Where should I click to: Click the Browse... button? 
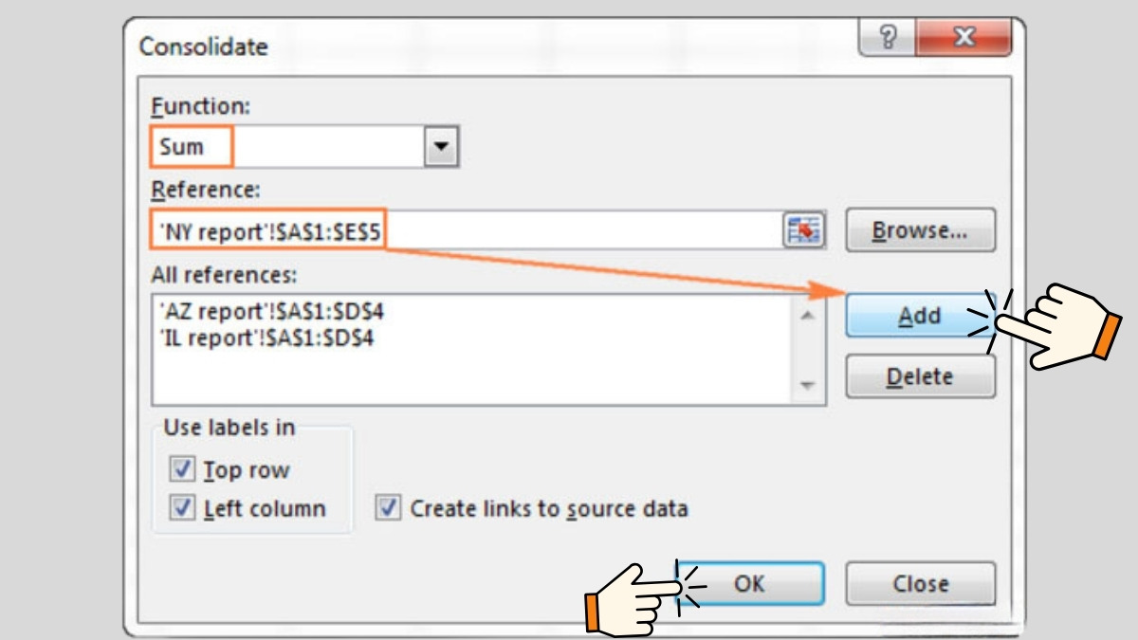pos(920,230)
